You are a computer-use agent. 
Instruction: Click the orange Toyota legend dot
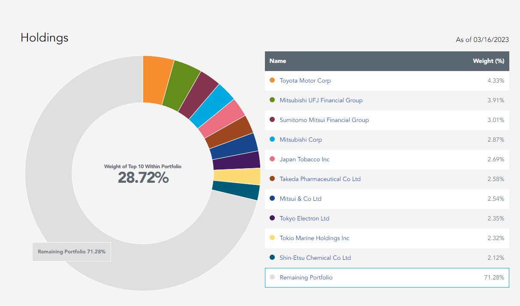coord(272,80)
